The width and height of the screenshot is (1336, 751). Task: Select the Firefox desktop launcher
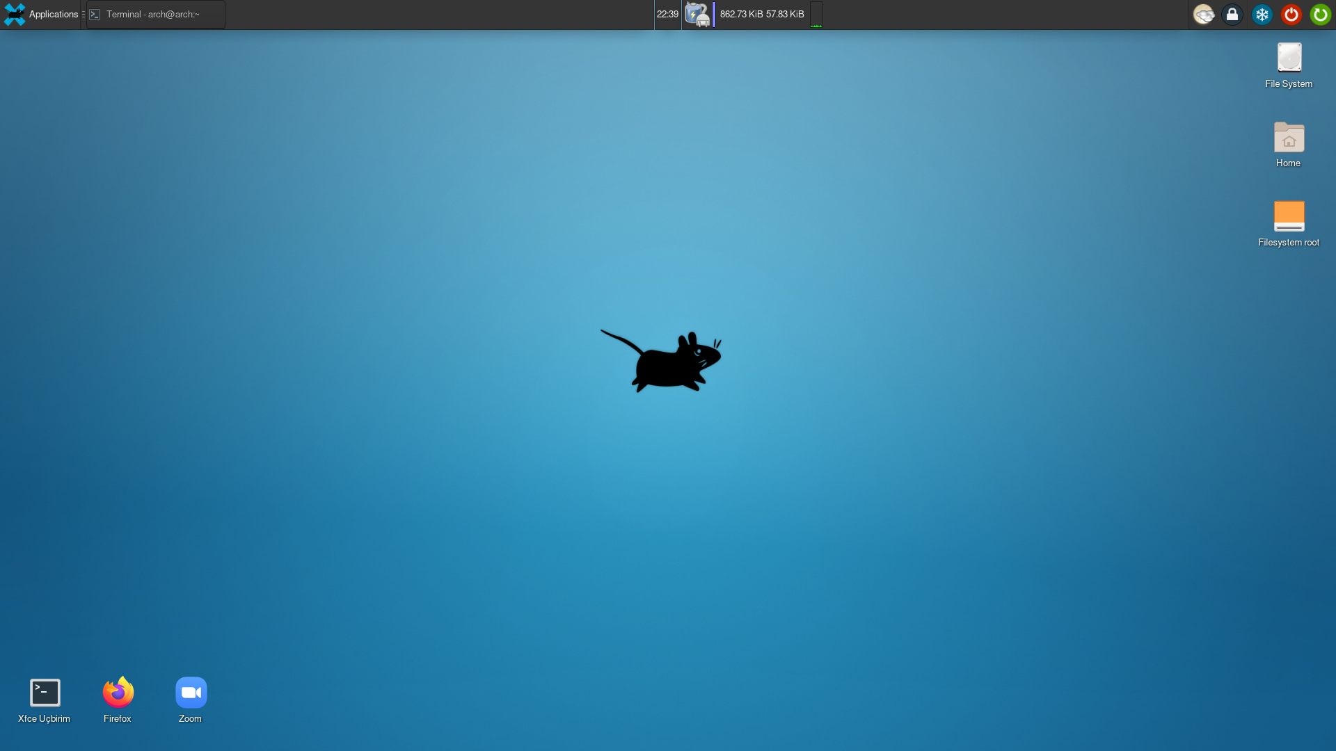tap(118, 693)
